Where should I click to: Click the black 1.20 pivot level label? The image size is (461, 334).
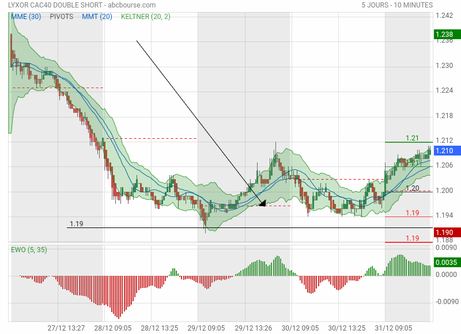coord(413,188)
